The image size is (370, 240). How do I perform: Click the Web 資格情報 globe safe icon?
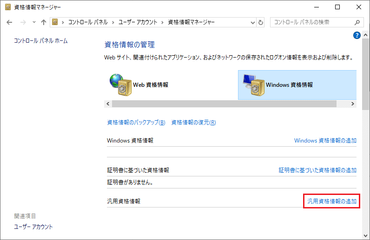pyautogui.click(x=120, y=85)
